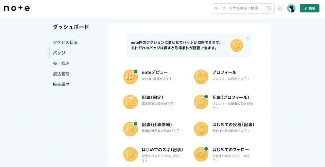
Task: Click the 記念すべき初フォローが完了 description
Action: [x=231, y=158]
